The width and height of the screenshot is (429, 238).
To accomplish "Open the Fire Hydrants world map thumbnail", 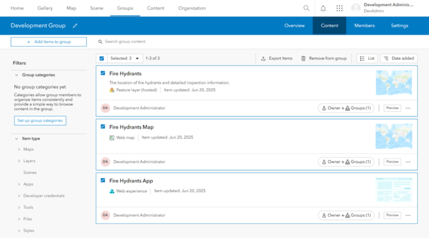I will [x=394, y=82].
